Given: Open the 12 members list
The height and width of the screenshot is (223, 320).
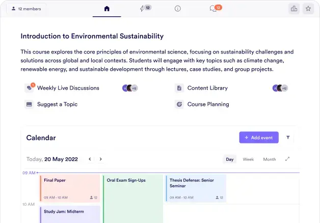Looking at the screenshot, I should pos(25,9).
